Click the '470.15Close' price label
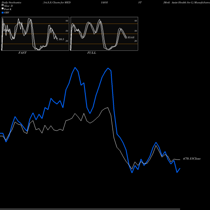 click(192, 158)
